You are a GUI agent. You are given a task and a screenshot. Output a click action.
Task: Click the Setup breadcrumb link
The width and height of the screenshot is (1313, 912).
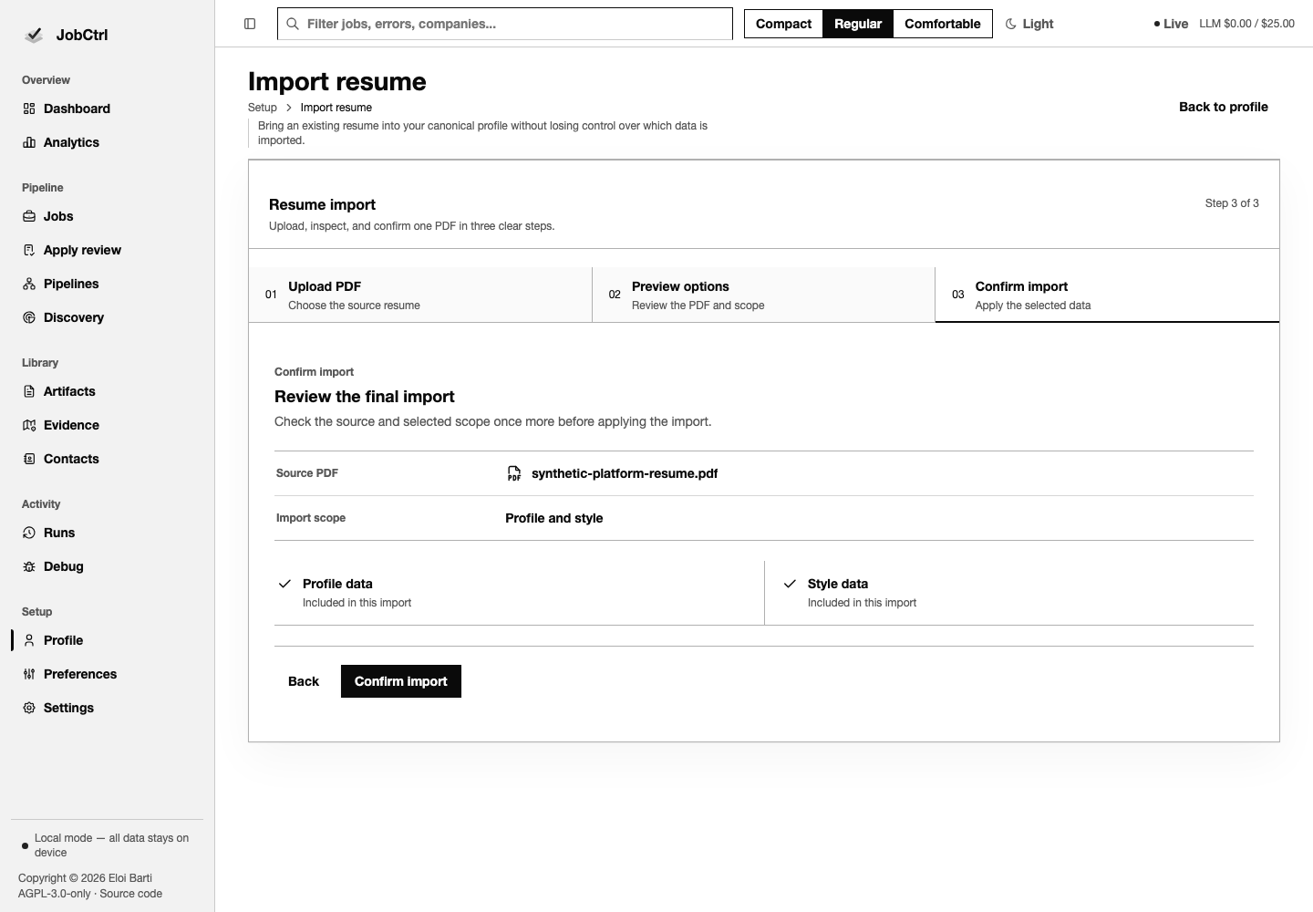point(263,108)
